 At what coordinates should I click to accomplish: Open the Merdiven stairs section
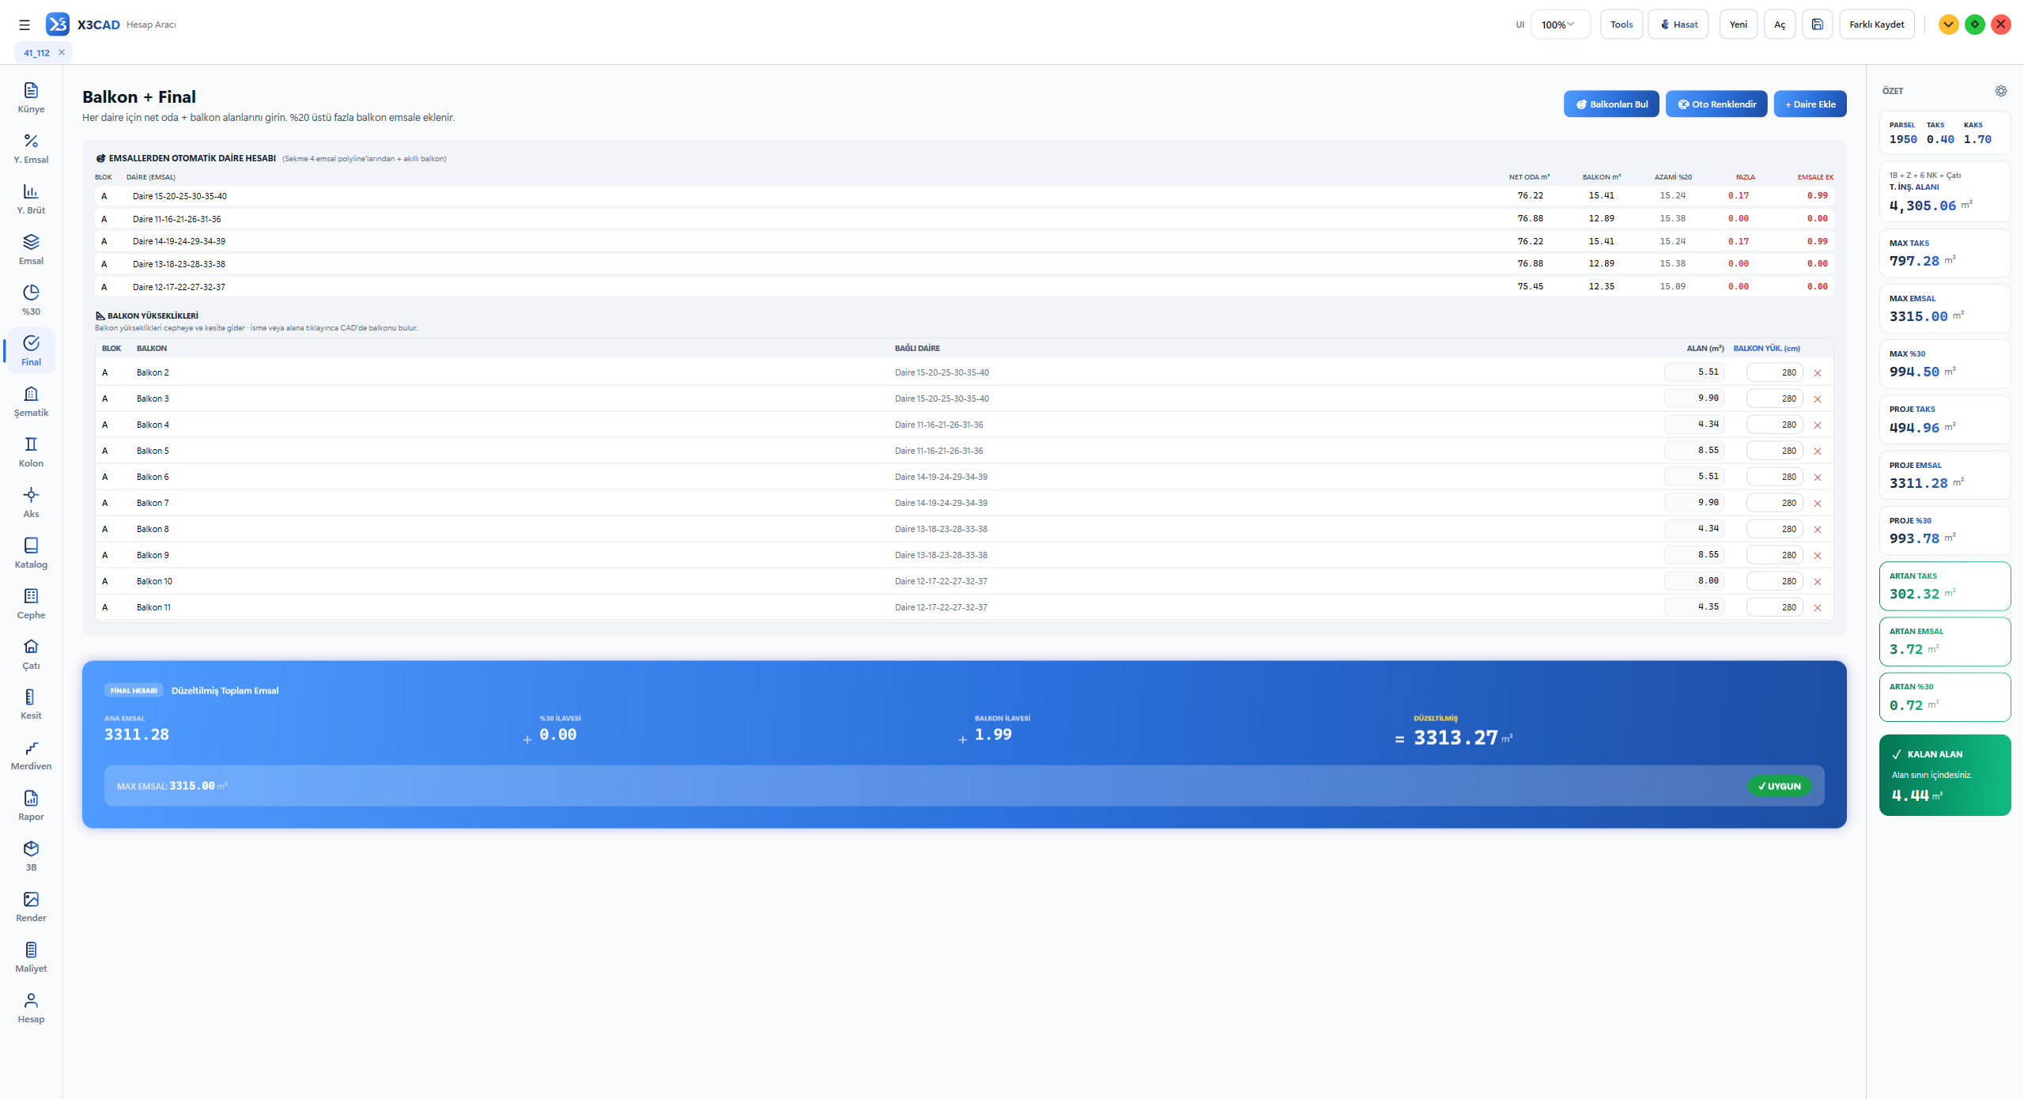pyautogui.click(x=31, y=754)
